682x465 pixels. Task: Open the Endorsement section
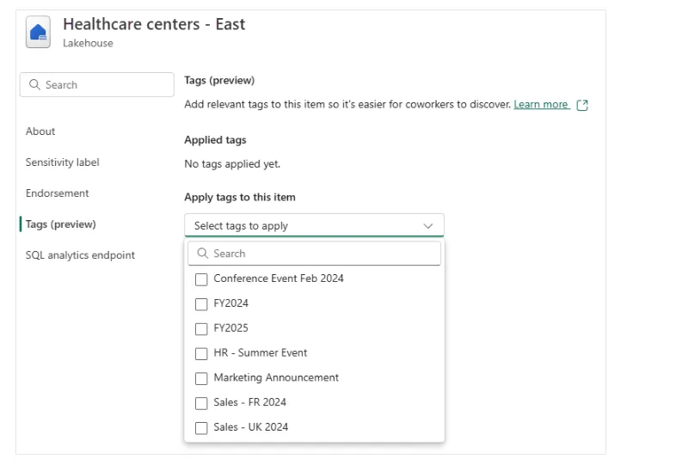pyautogui.click(x=57, y=193)
